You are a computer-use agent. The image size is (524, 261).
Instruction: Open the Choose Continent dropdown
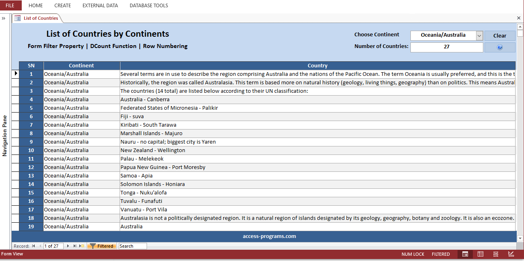479,35
